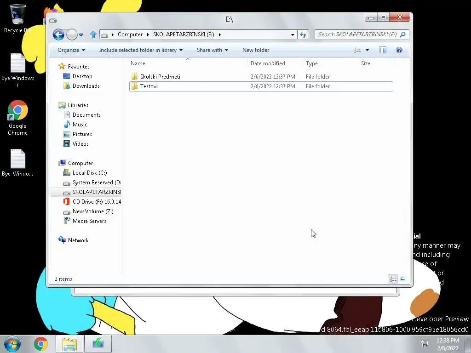
Task: Select Network in navigation pane
Action: click(78, 240)
